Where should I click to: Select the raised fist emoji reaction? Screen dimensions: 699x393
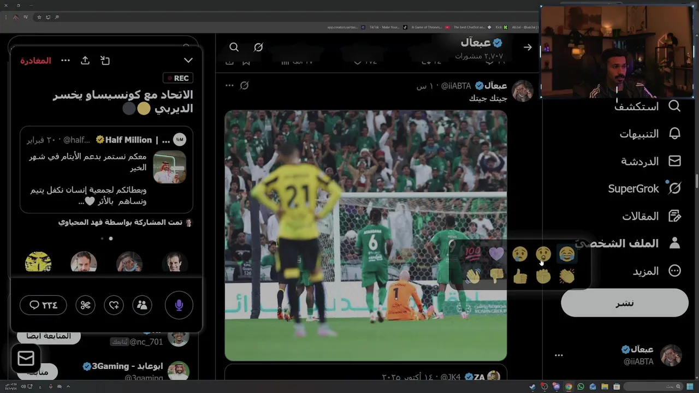pyautogui.click(x=543, y=276)
